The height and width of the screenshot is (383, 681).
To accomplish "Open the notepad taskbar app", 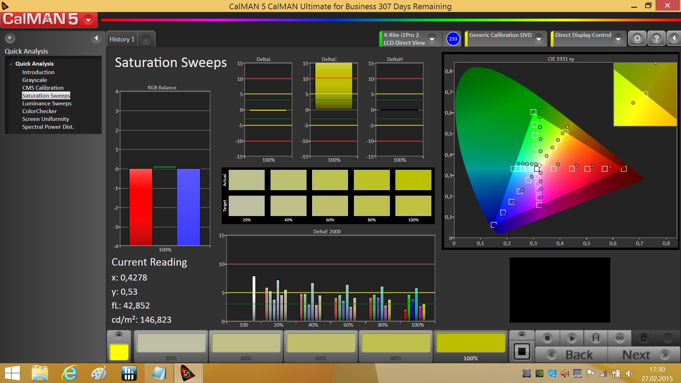I will coord(158,373).
